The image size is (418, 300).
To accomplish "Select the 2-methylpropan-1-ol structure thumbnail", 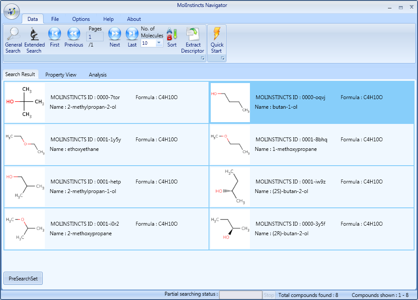I will tap(25, 187).
